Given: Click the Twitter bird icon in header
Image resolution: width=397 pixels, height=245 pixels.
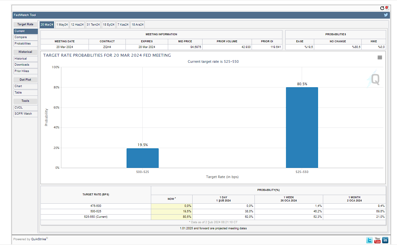Looking at the screenshot, I should click(386, 15).
